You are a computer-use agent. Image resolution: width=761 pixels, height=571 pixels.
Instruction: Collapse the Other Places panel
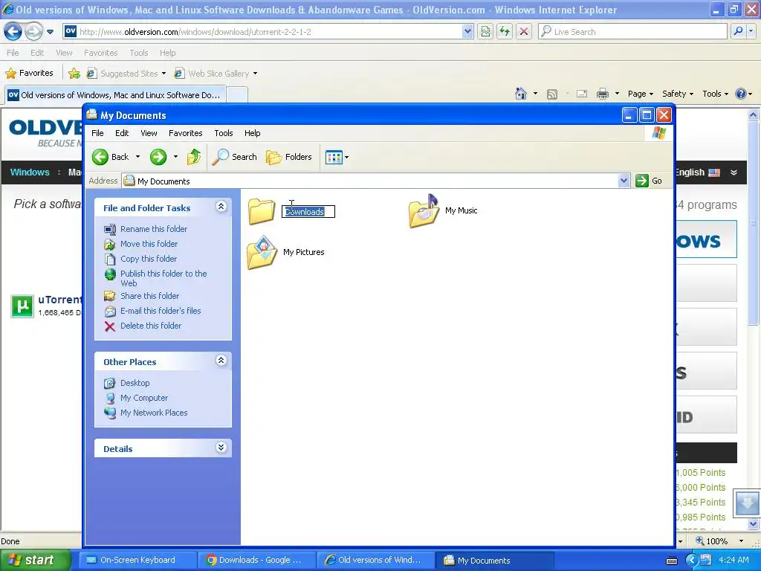(x=221, y=361)
